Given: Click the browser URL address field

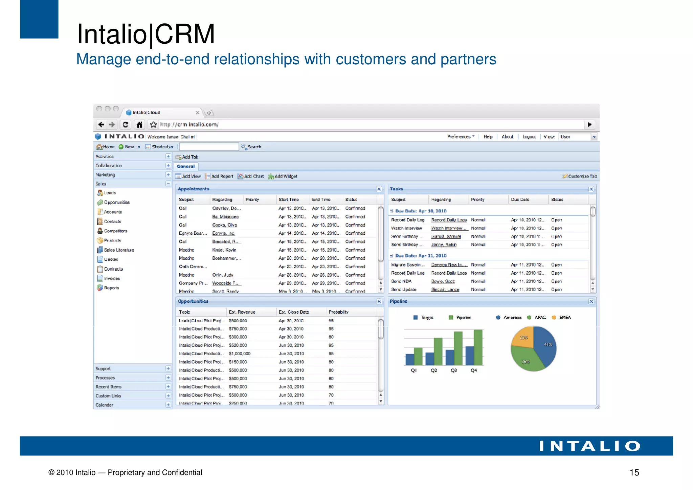Looking at the screenshot, I should tap(371, 125).
